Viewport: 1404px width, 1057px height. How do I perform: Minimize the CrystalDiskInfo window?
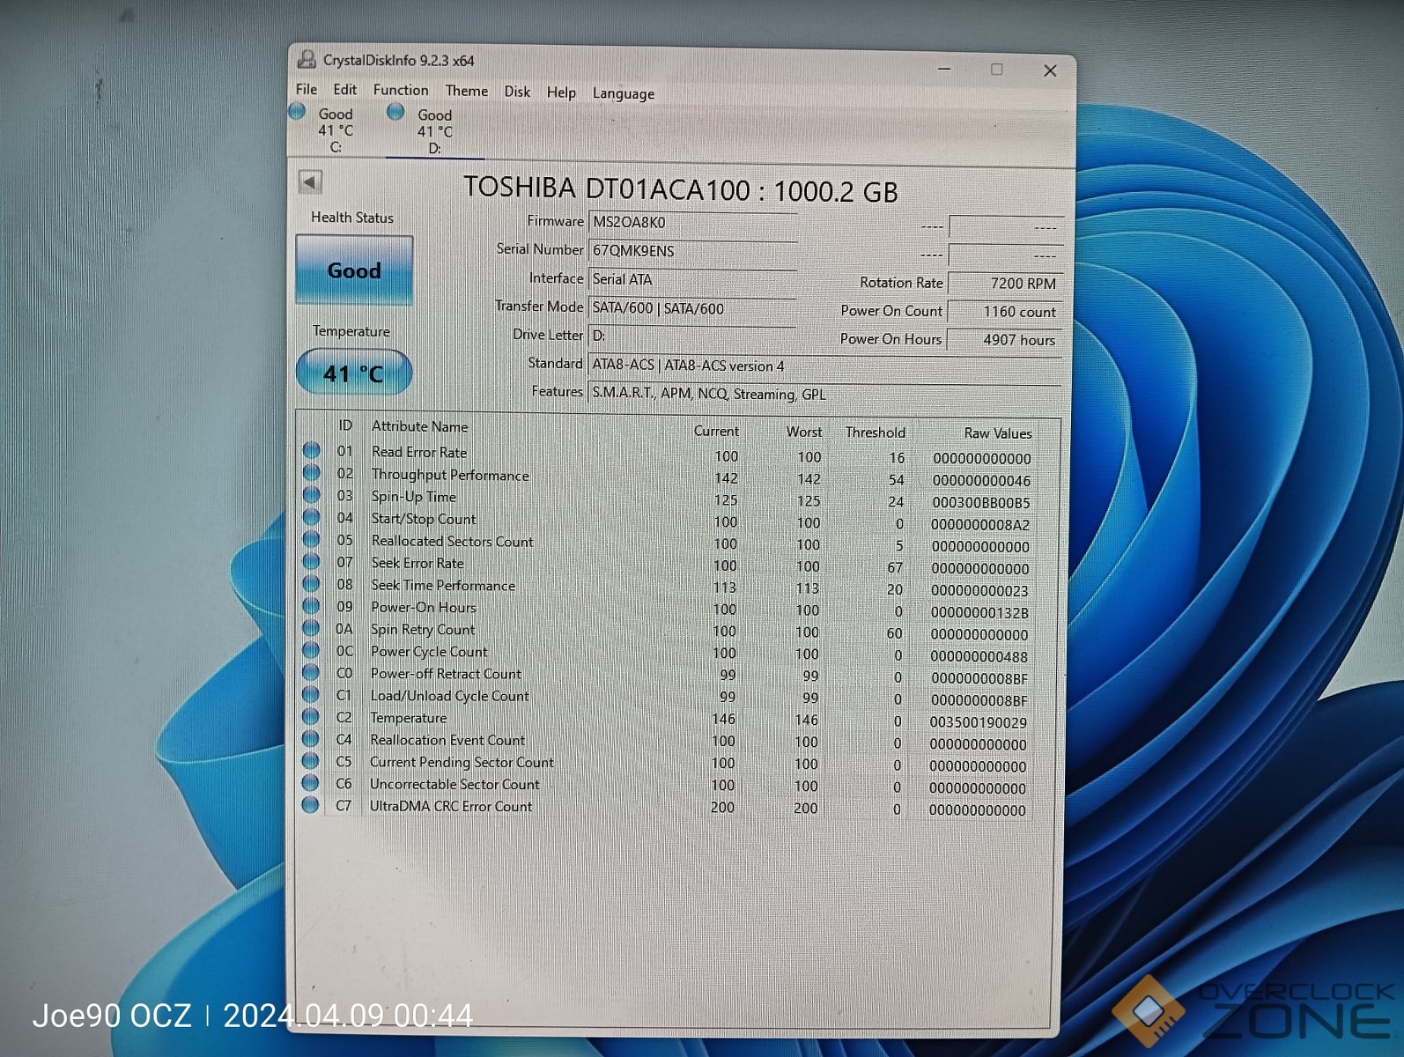944,68
